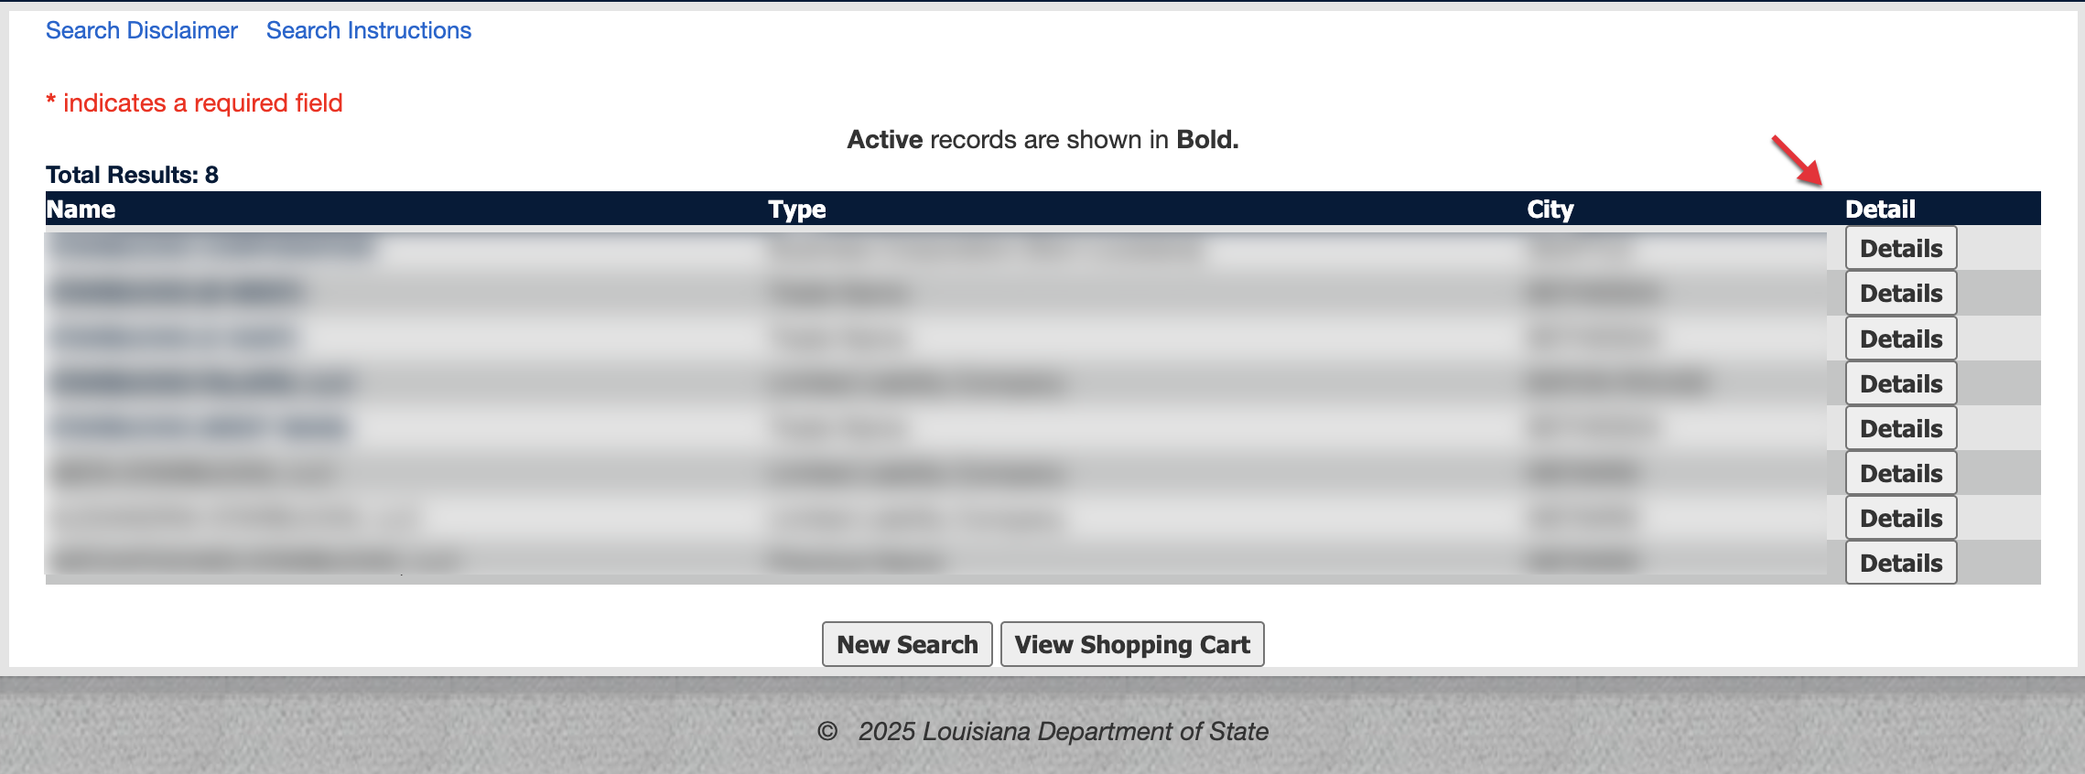Viewport: 2085px width, 774px height.
Task: View Details of the fifth result row
Action: tap(1900, 428)
